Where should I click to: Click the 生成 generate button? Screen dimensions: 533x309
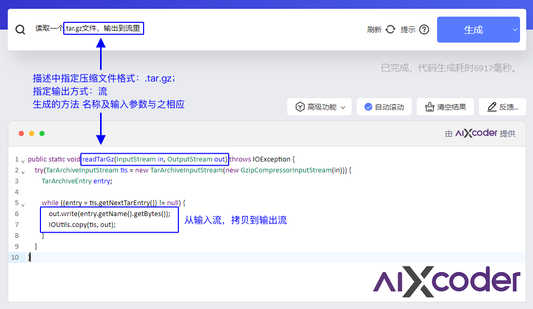474,29
